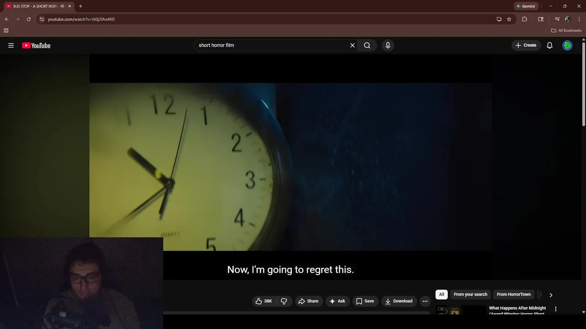The image size is (586, 329).
Task: Open the All Bookmarks folder
Action: pos(566,31)
